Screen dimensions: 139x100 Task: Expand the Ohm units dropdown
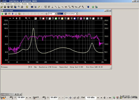point(65,14)
